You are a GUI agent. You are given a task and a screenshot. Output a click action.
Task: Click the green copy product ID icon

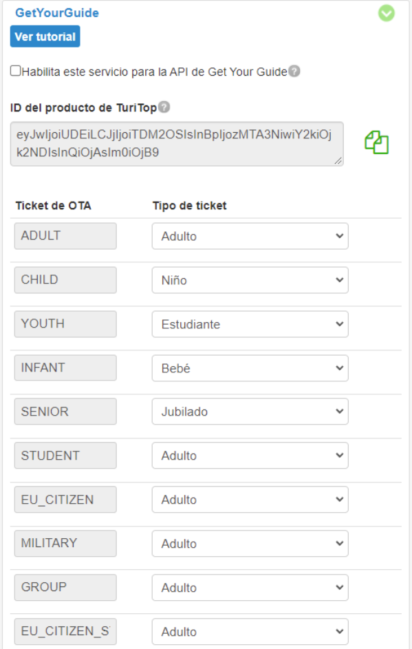(376, 142)
